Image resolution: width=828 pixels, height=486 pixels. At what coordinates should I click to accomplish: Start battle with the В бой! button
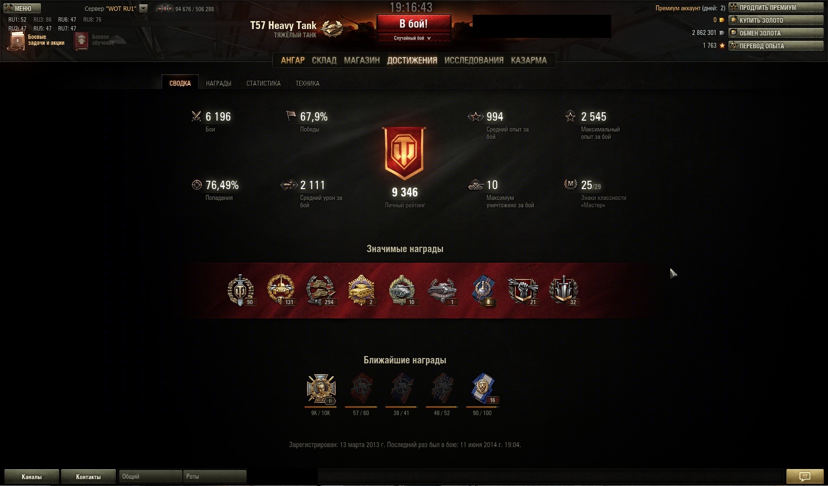tap(414, 24)
